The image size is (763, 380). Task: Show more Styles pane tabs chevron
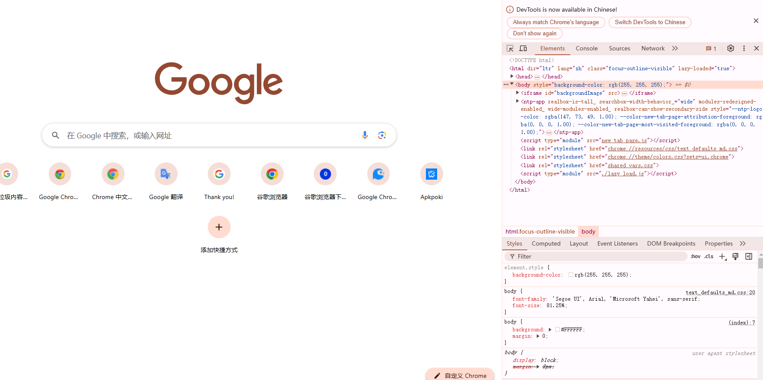point(743,243)
